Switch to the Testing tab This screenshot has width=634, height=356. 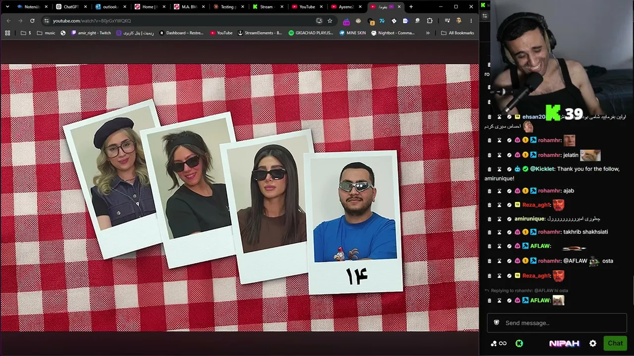coord(228,7)
